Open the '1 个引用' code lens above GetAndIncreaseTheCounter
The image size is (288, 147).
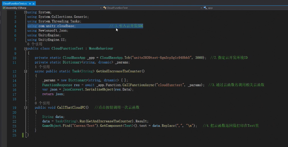point(42,67)
